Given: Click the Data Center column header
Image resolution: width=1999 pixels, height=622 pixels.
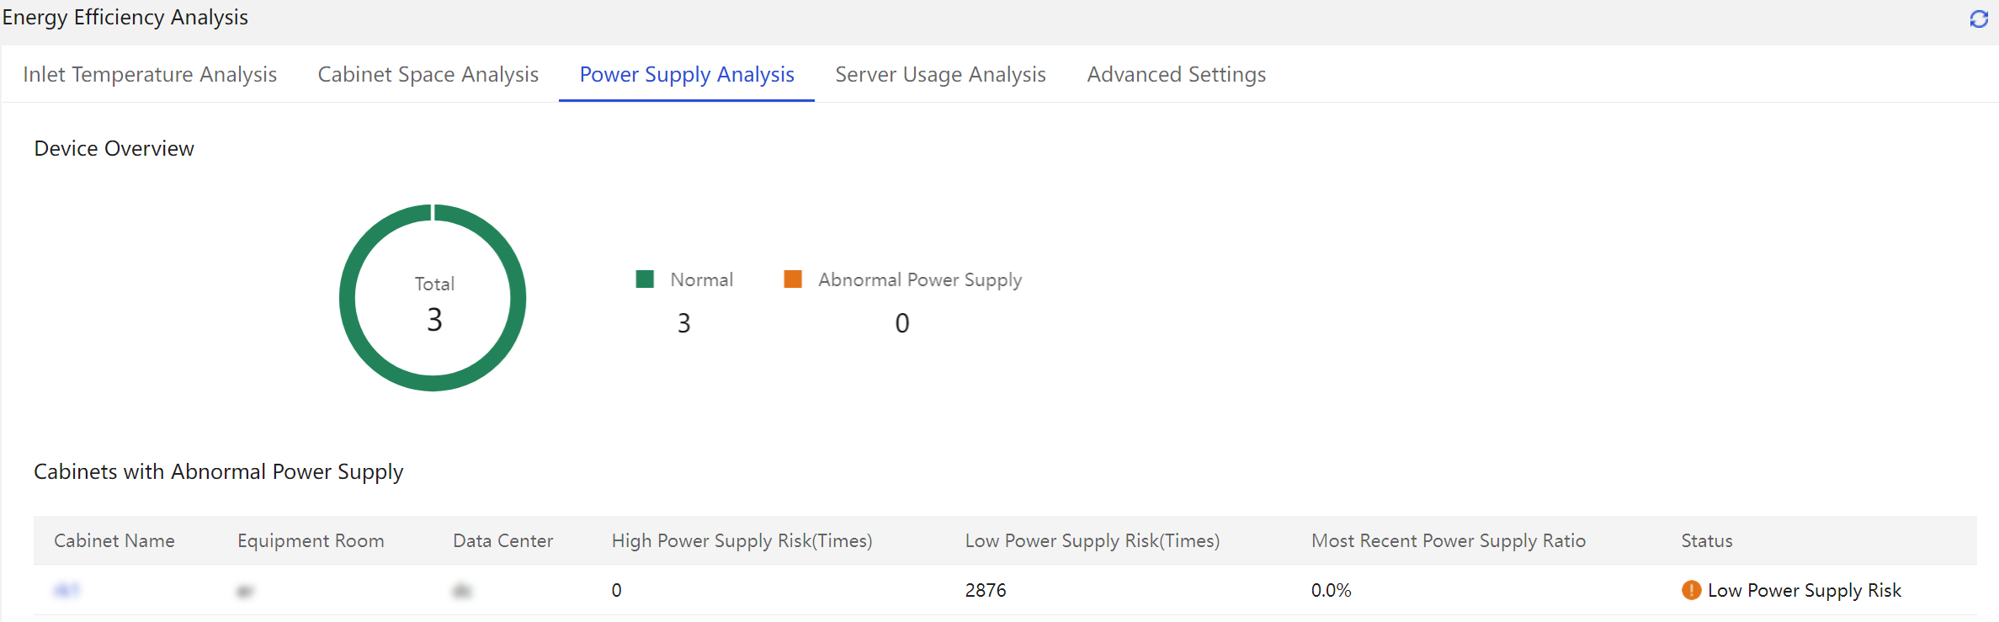Looking at the screenshot, I should [x=503, y=540].
